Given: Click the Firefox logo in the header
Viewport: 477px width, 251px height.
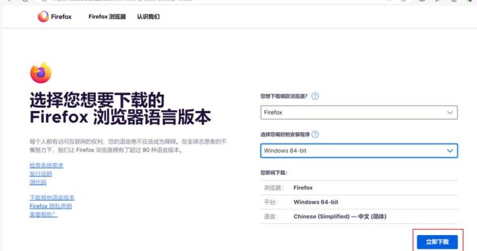Looking at the screenshot, I should tap(55, 17).
